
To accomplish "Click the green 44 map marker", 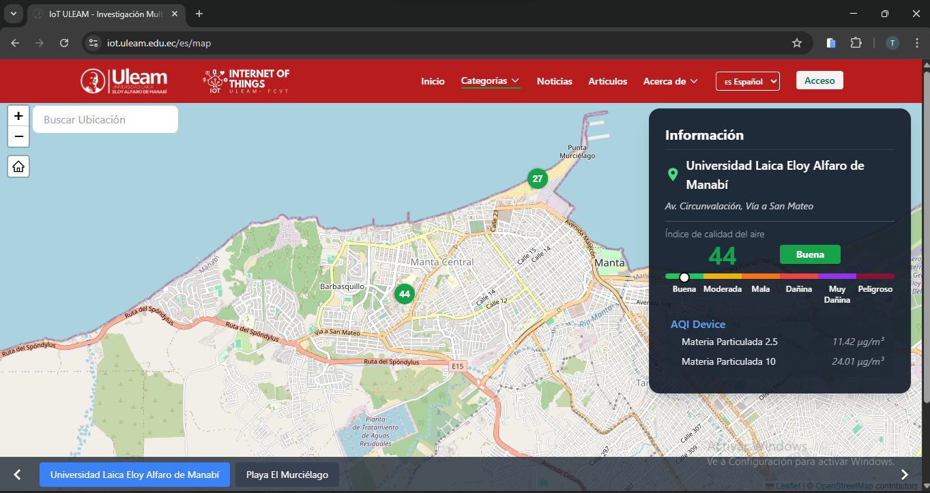I will click(x=405, y=294).
